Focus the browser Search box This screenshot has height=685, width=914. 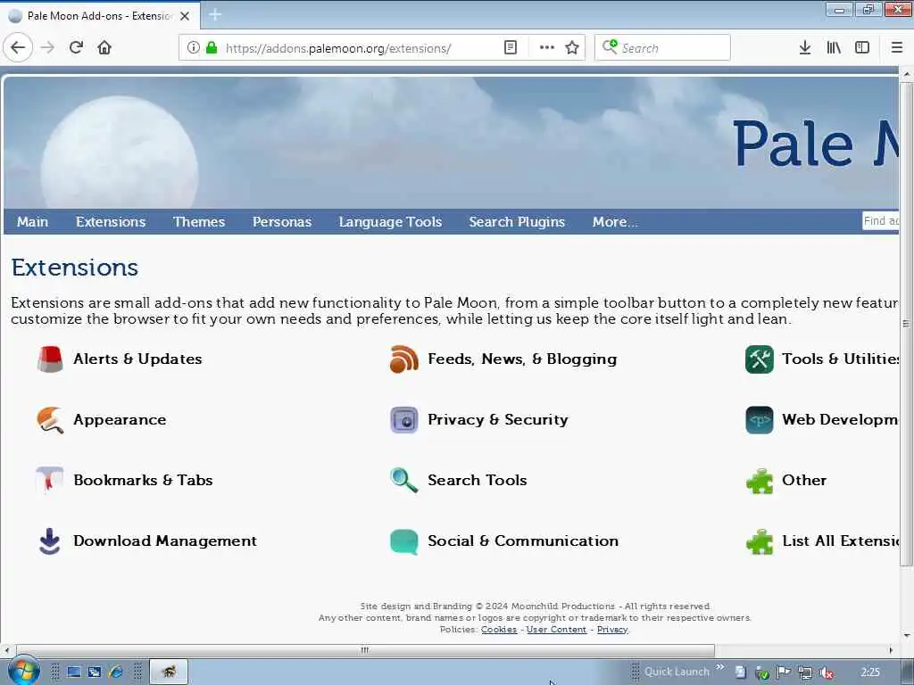click(x=662, y=47)
